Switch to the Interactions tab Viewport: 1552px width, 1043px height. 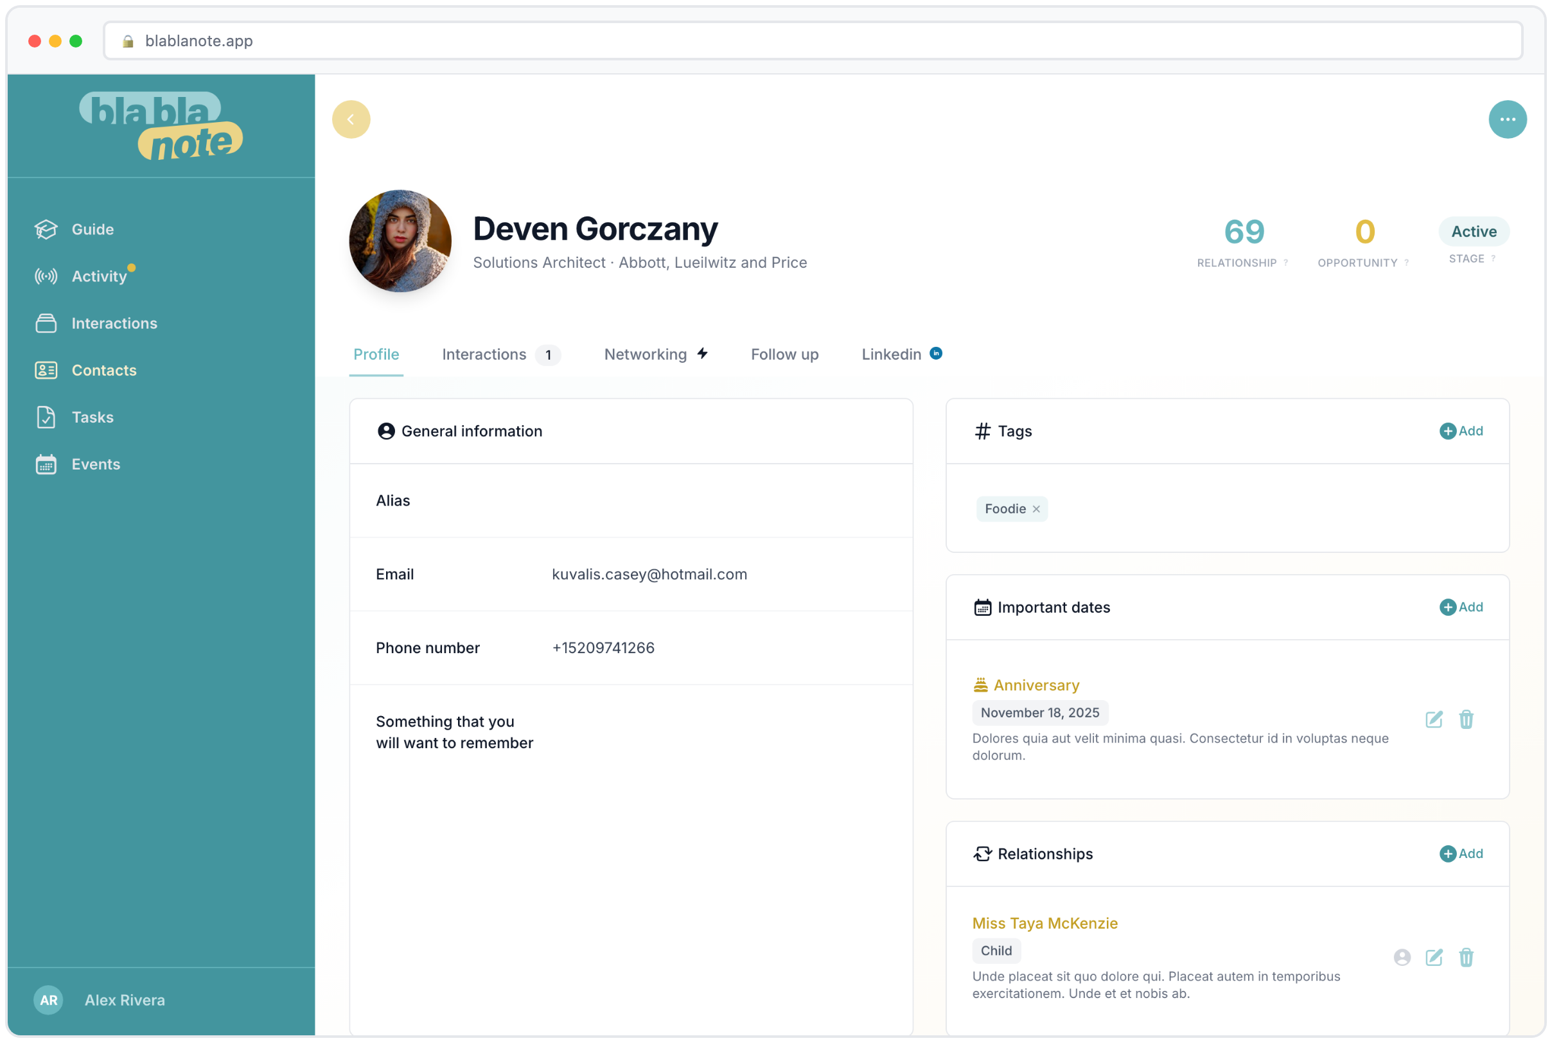pyautogui.click(x=484, y=355)
